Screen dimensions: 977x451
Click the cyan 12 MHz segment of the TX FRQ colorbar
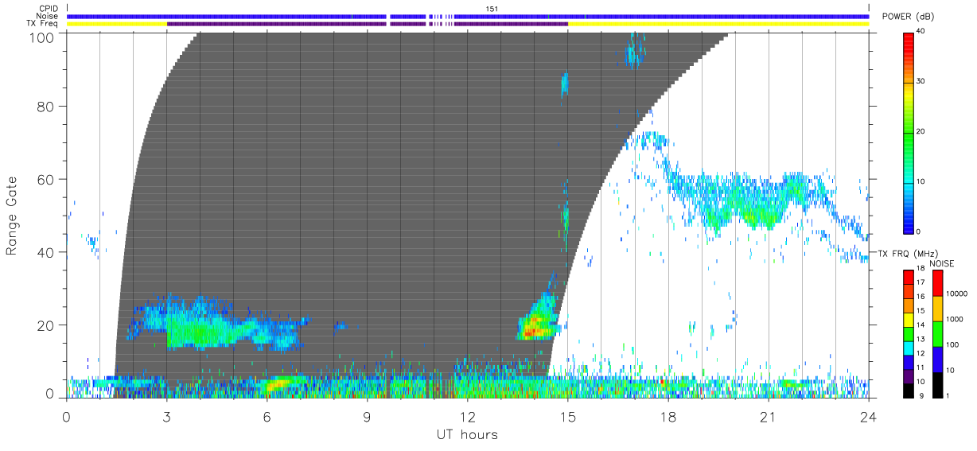pos(909,350)
